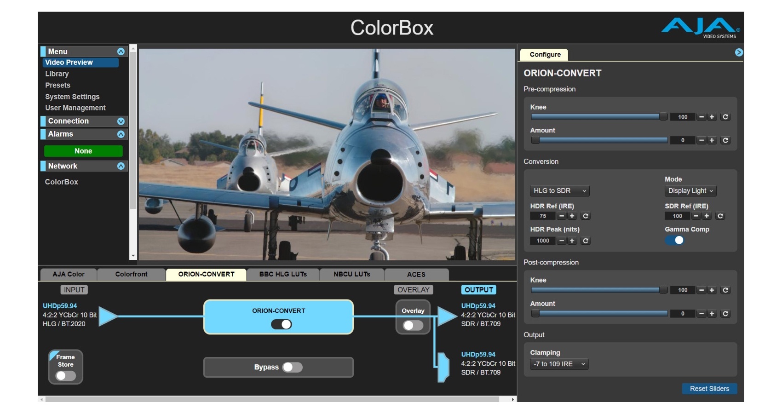This screenshot has width=782, height=414.
Task: Click the green None alarm indicator
Action: (x=83, y=151)
